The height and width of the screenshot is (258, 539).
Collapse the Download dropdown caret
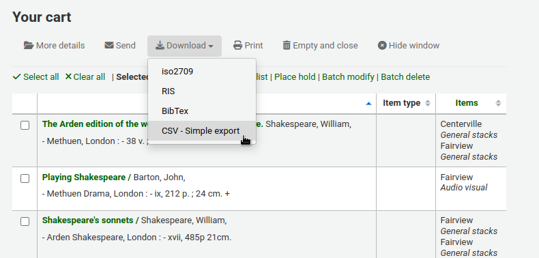click(x=211, y=46)
